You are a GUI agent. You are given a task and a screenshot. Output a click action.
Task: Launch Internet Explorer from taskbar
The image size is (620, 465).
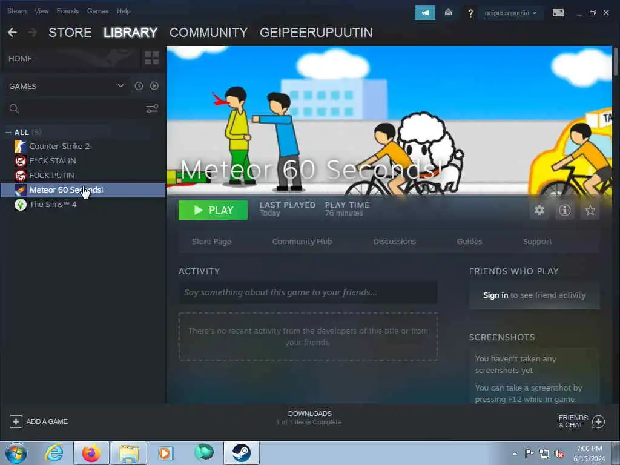point(54,453)
